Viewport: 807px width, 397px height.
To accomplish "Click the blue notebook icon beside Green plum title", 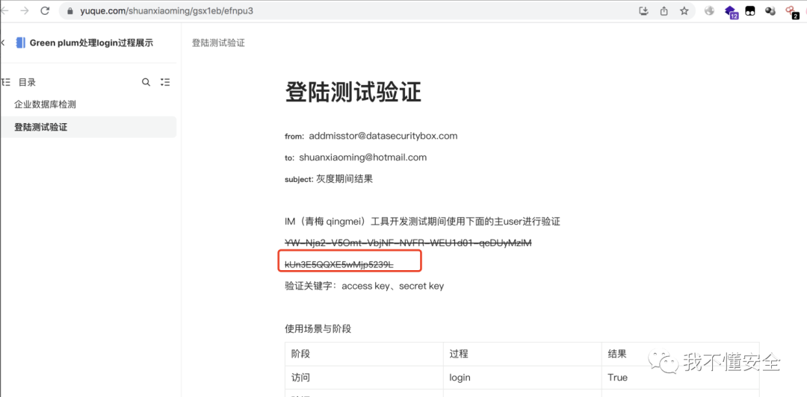I will coord(21,43).
